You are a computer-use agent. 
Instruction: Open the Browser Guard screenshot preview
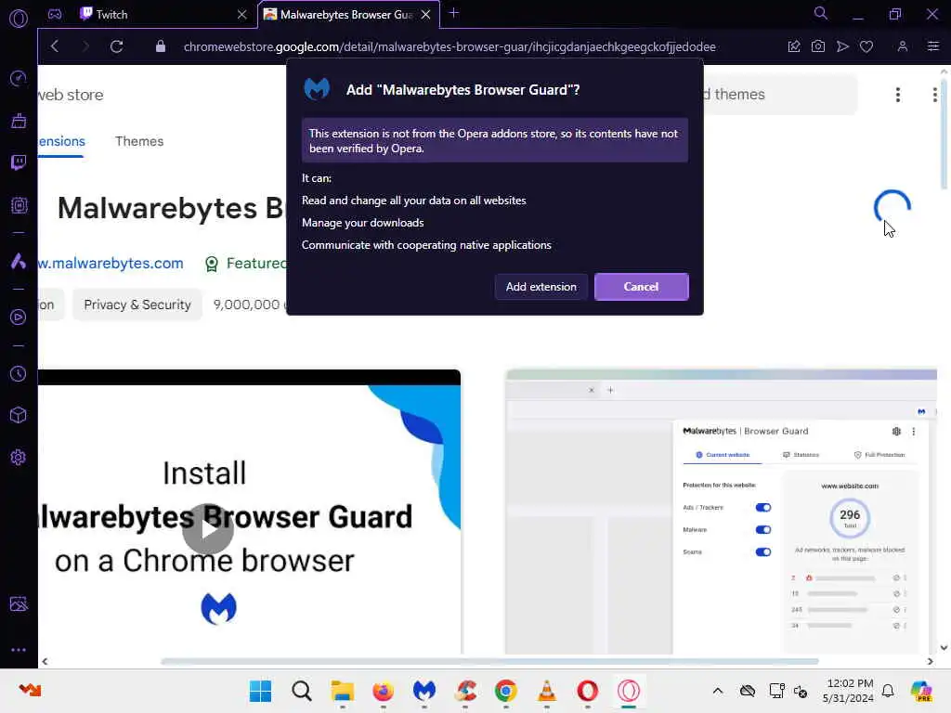coord(721,512)
